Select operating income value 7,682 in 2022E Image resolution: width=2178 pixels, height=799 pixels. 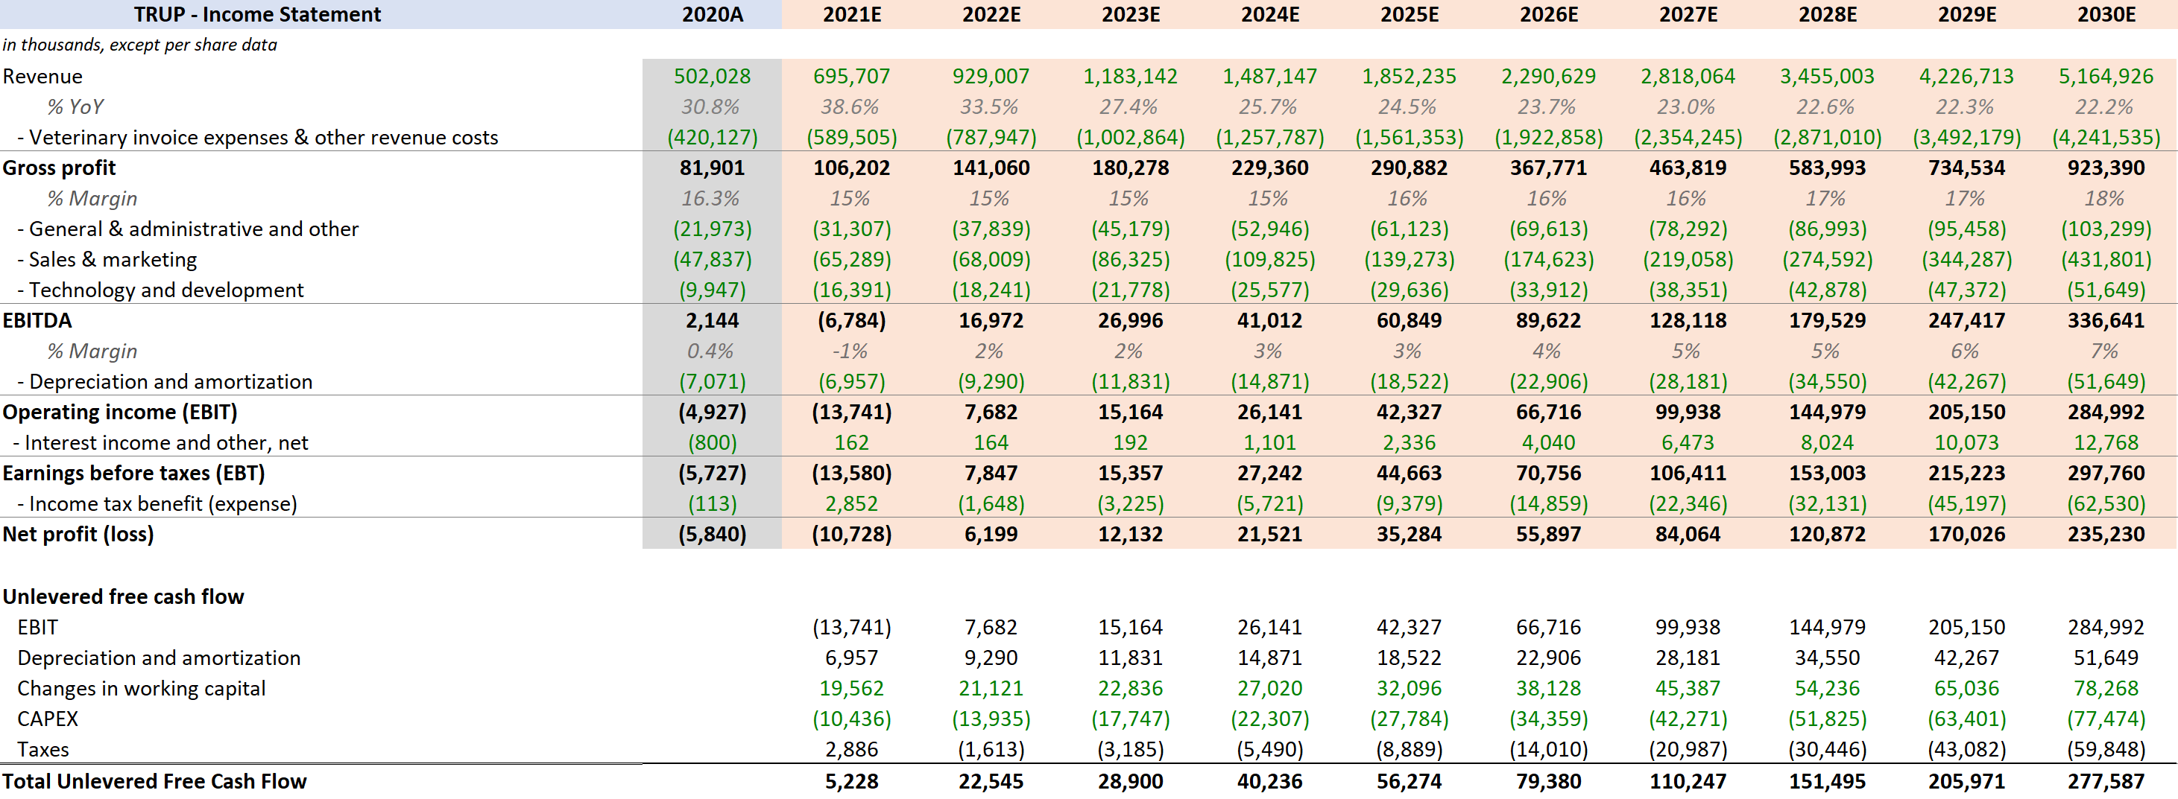tap(991, 411)
